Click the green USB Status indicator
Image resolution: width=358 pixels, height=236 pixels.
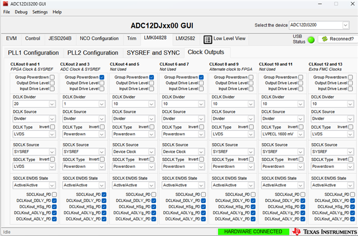311,40
